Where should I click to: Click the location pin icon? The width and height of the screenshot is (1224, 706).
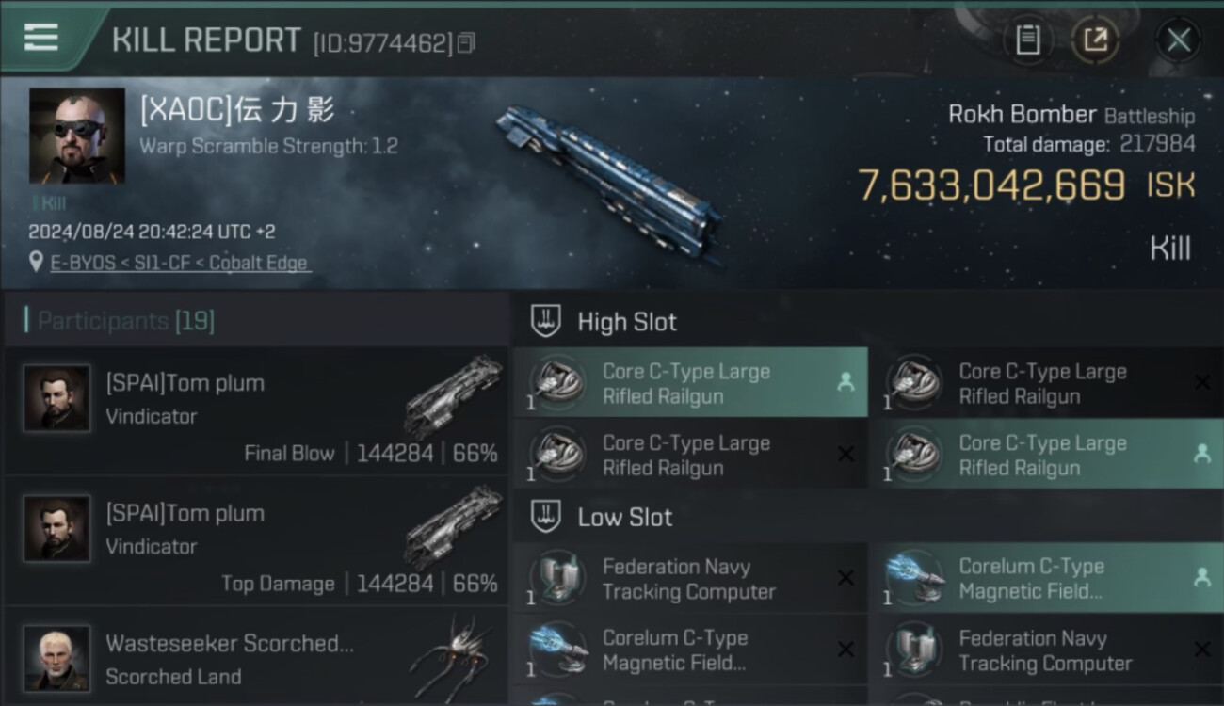[x=36, y=262]
